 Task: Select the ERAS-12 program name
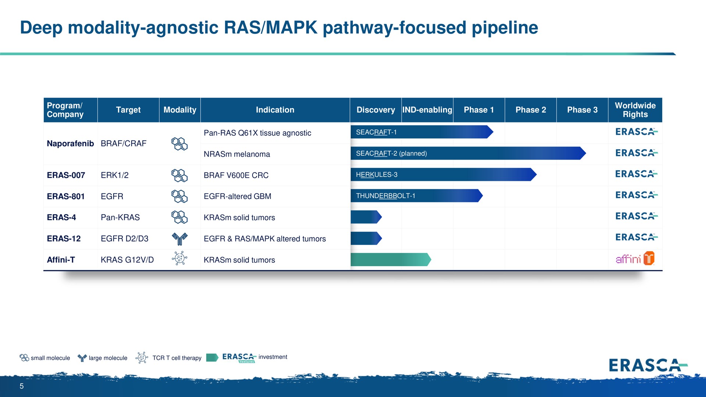[64, 239]
